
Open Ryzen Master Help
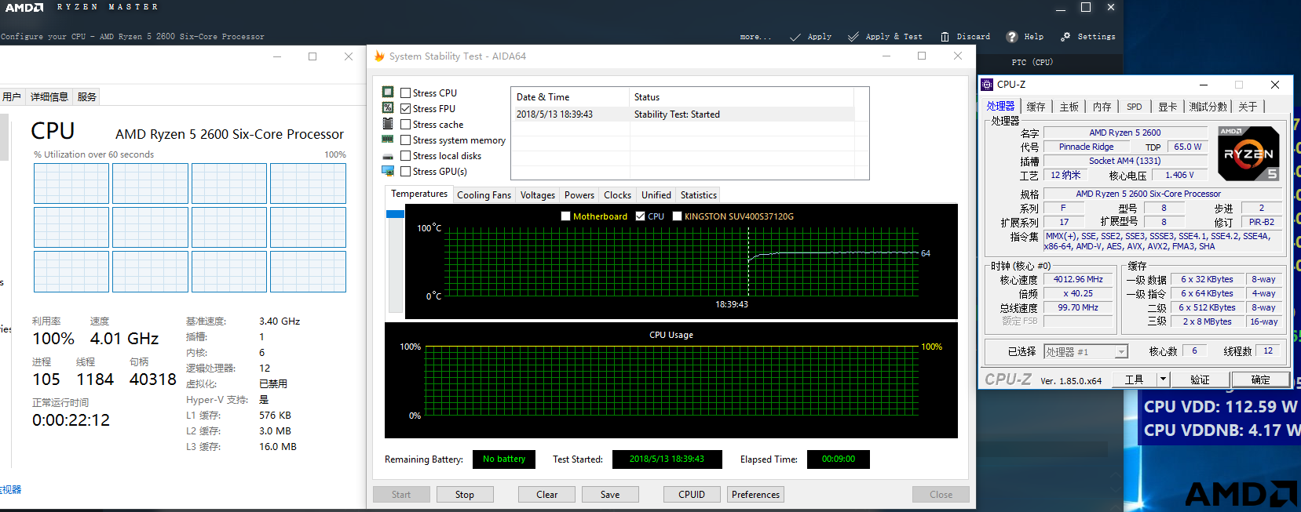(x=1025, y=37)
